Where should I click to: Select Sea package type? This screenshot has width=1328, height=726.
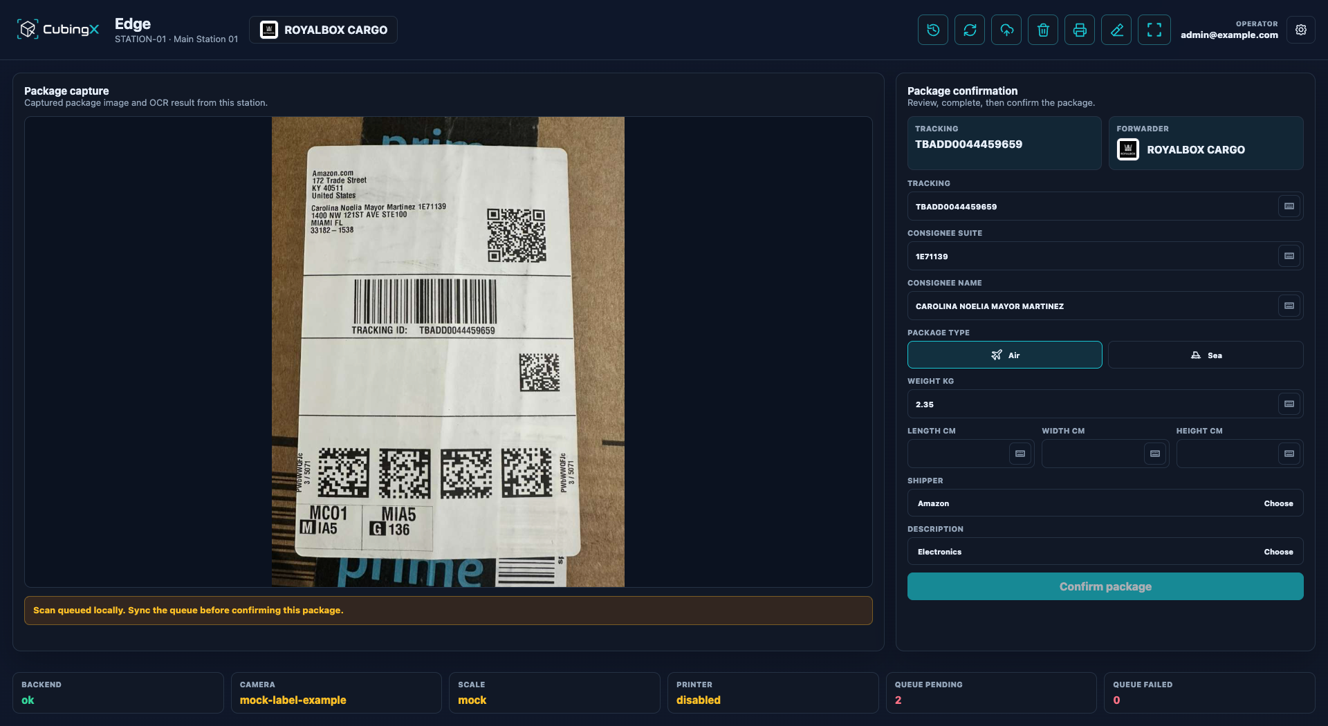pos(1206,355)
